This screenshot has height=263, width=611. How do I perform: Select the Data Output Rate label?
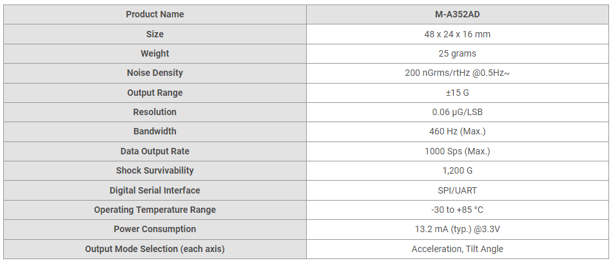coord(155,151)
